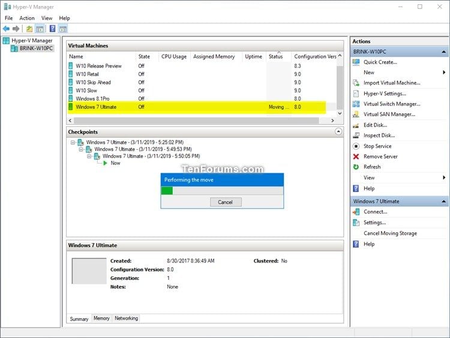The image size is (450, 338).
Task: Switch to the Summary tab
Action: point(79,319)
